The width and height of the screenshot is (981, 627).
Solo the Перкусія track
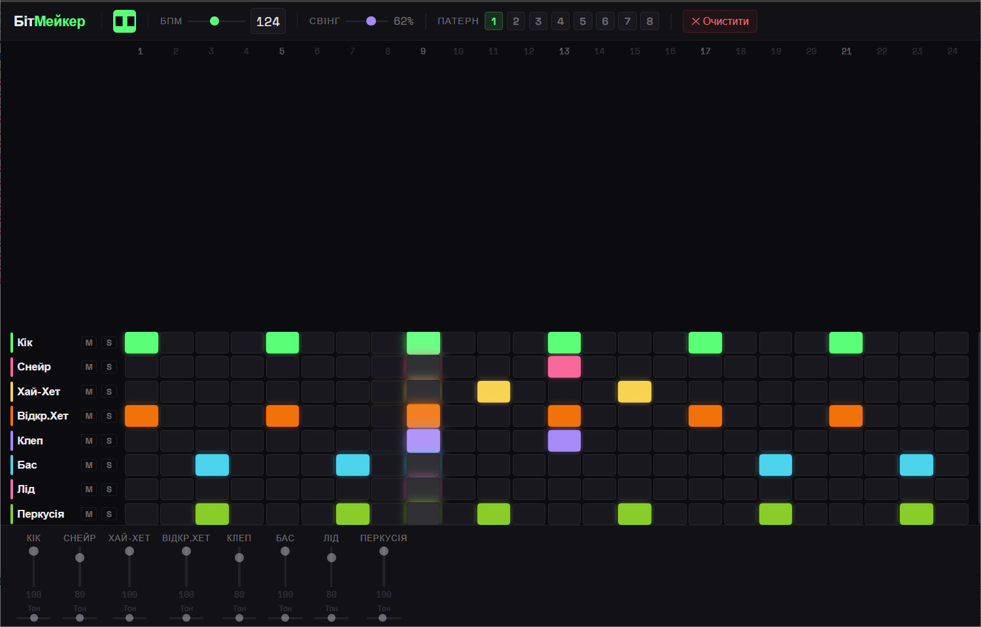(109, 514)
